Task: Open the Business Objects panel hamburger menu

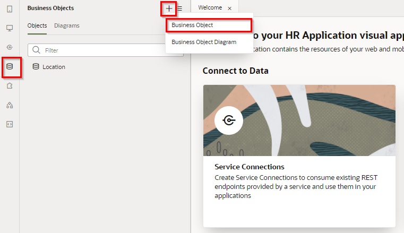Action: (179, 8)
